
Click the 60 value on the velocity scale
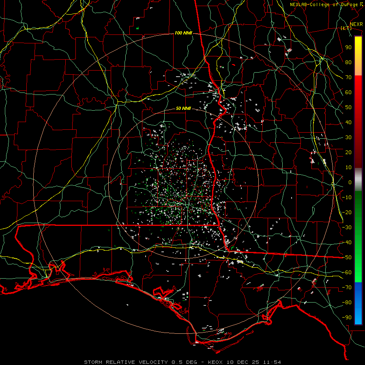pos(348,92)
